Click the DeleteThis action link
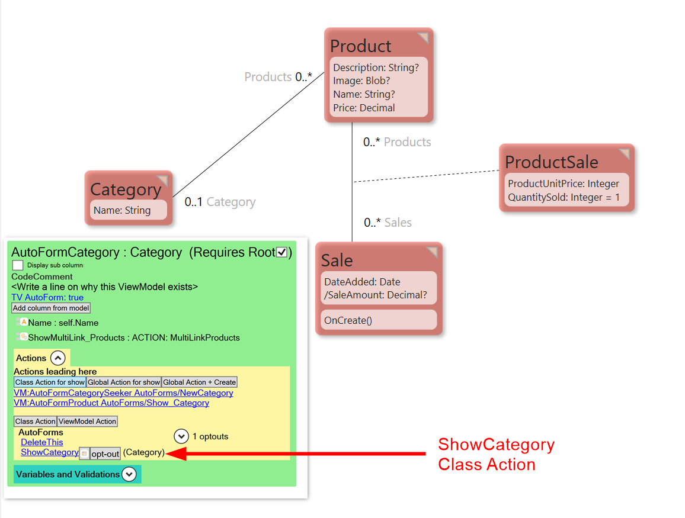 (x=41, y=442)
